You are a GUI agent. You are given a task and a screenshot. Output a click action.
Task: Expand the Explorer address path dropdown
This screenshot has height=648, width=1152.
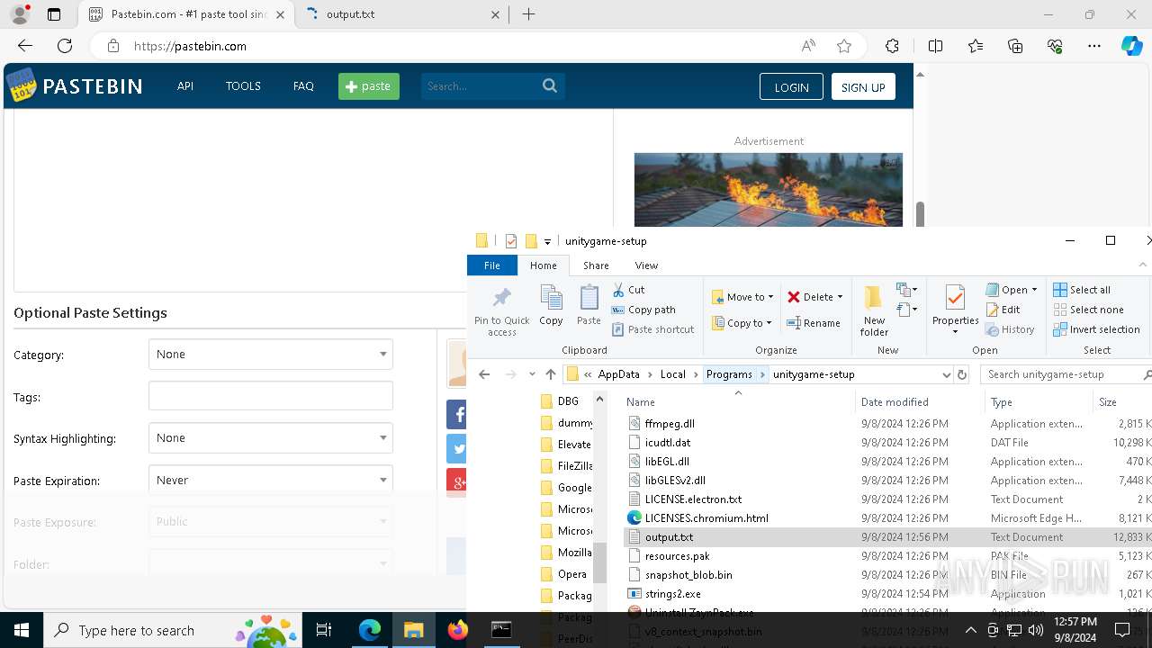click(946, 374)
